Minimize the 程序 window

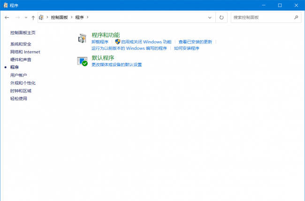click(264, 5)
